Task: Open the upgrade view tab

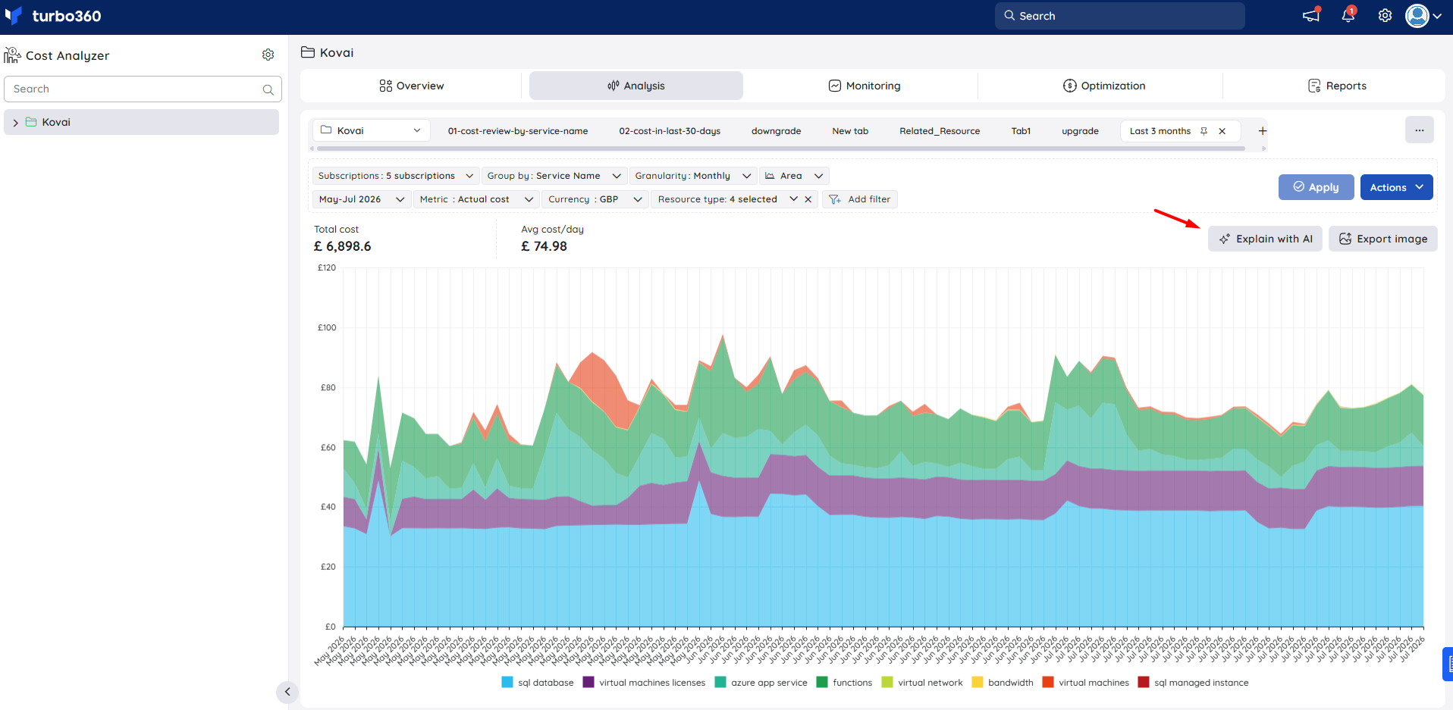Action: coord(1080,131)
